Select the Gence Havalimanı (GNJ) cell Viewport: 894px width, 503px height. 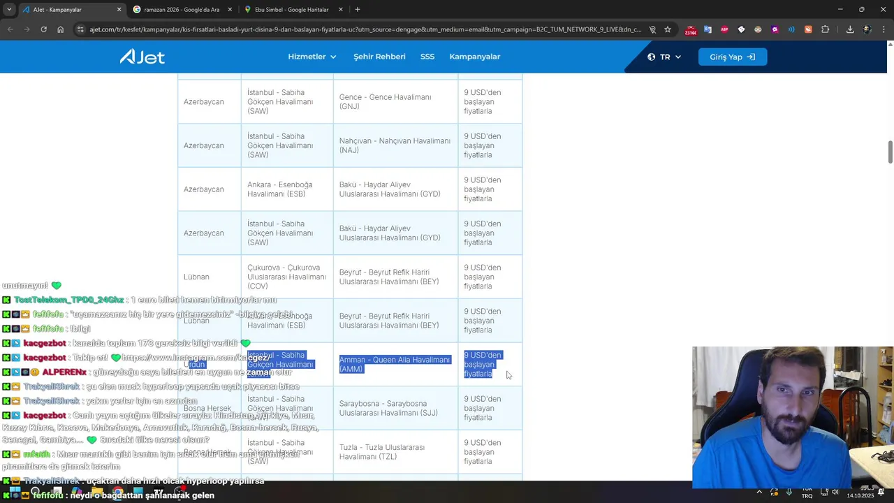[395, 102]
